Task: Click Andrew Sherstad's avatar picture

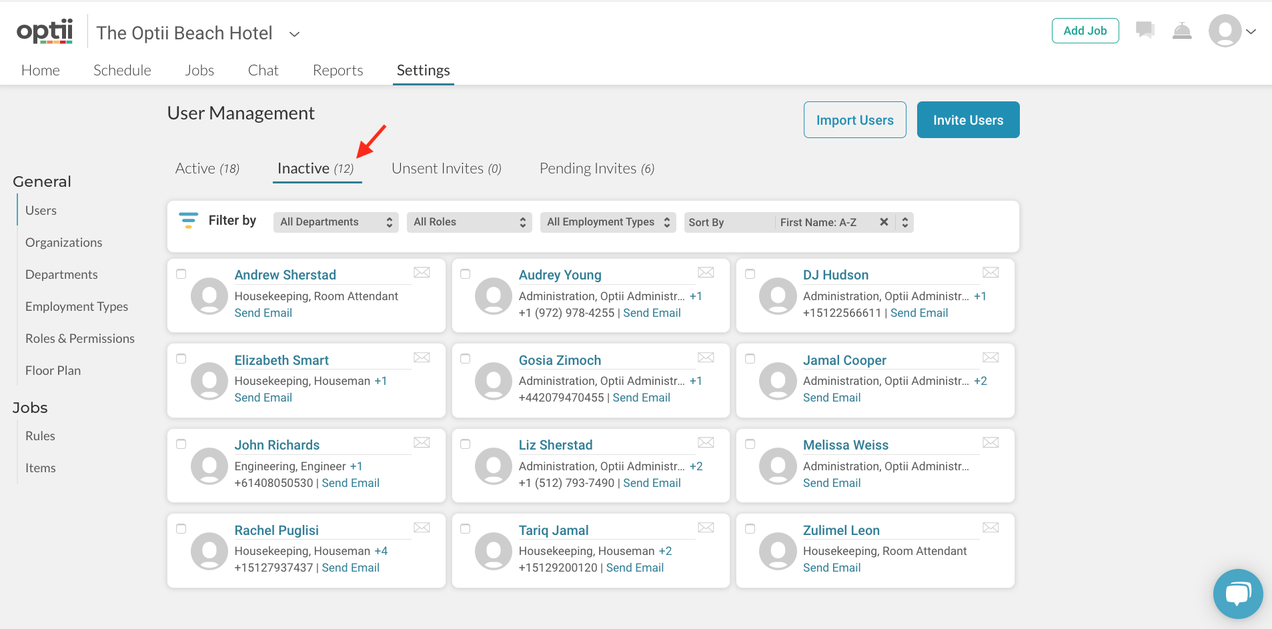Action: (x=209, y=296)
